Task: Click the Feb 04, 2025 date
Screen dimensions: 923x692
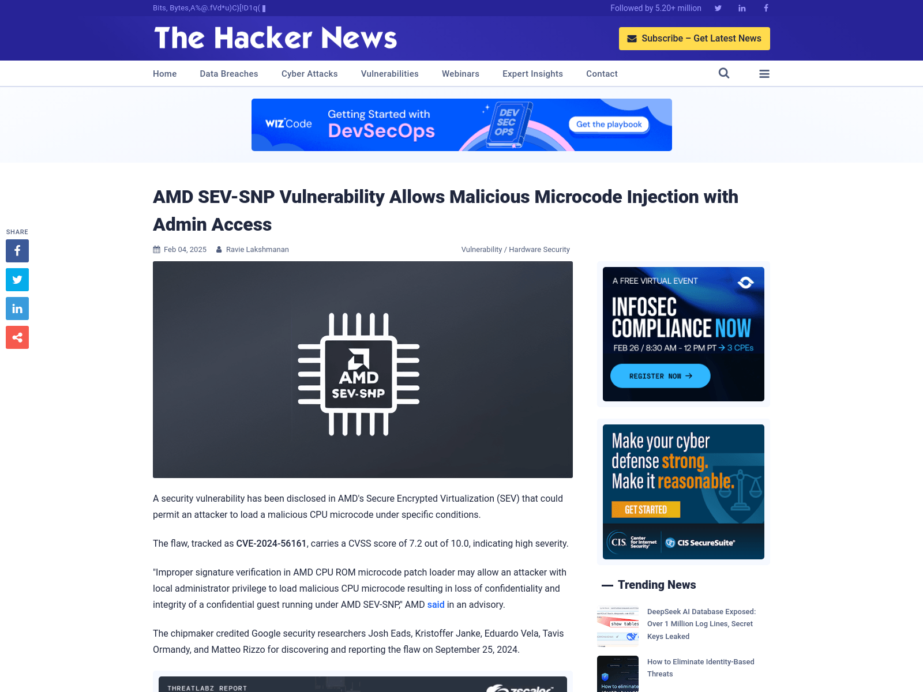Action: 185,250
